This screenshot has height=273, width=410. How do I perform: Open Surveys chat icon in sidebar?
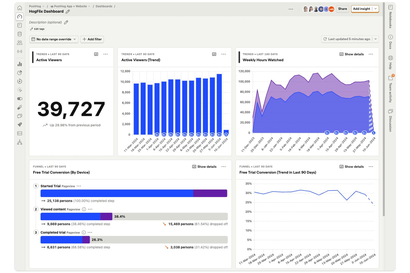coord(20,116)
